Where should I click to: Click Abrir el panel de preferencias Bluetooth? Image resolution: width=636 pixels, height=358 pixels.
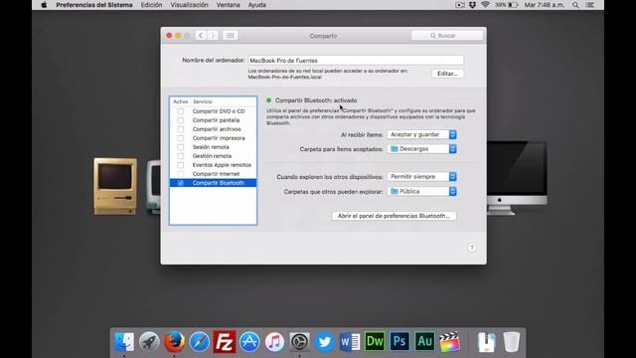(394, 216)
